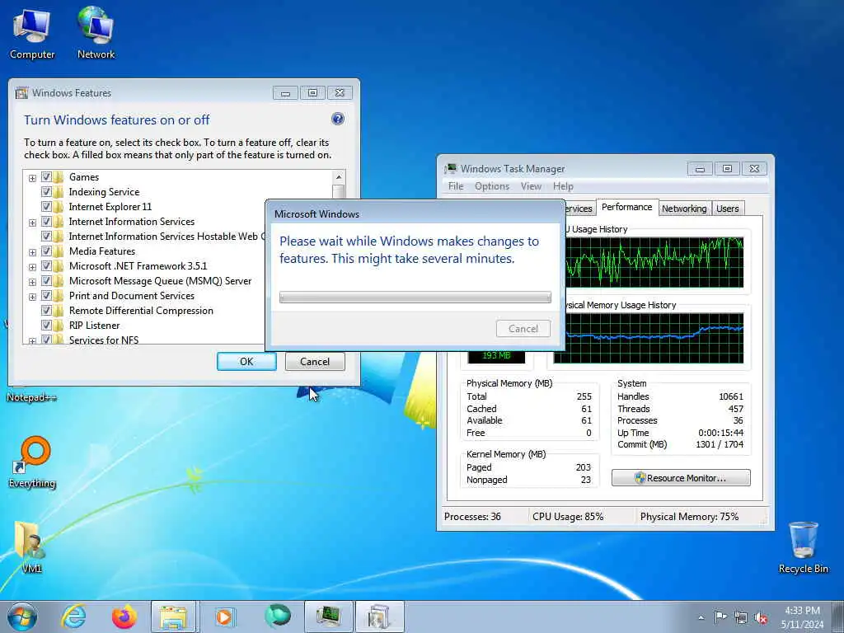Click the RIP Listener folder icon
The height and width of the screenshot is (633, 844).
coord(59,325)
